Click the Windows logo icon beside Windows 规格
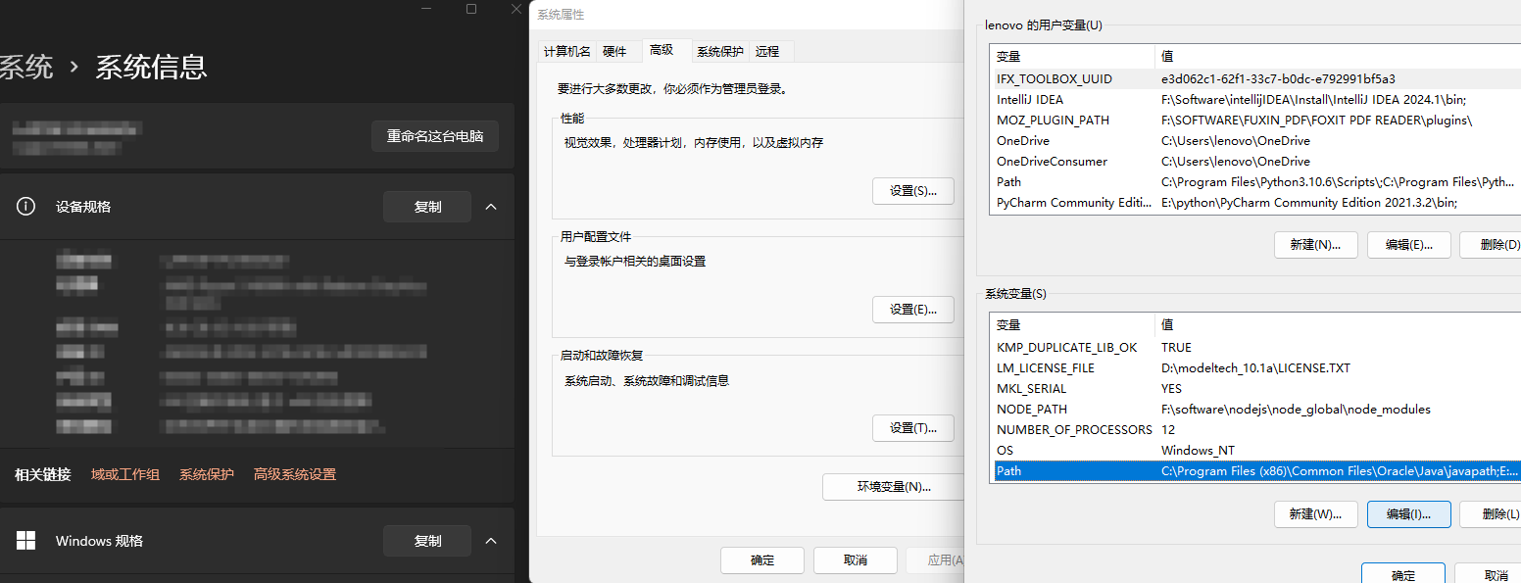The width and height of the screenshot is (1521, 583). coord(26,541)
